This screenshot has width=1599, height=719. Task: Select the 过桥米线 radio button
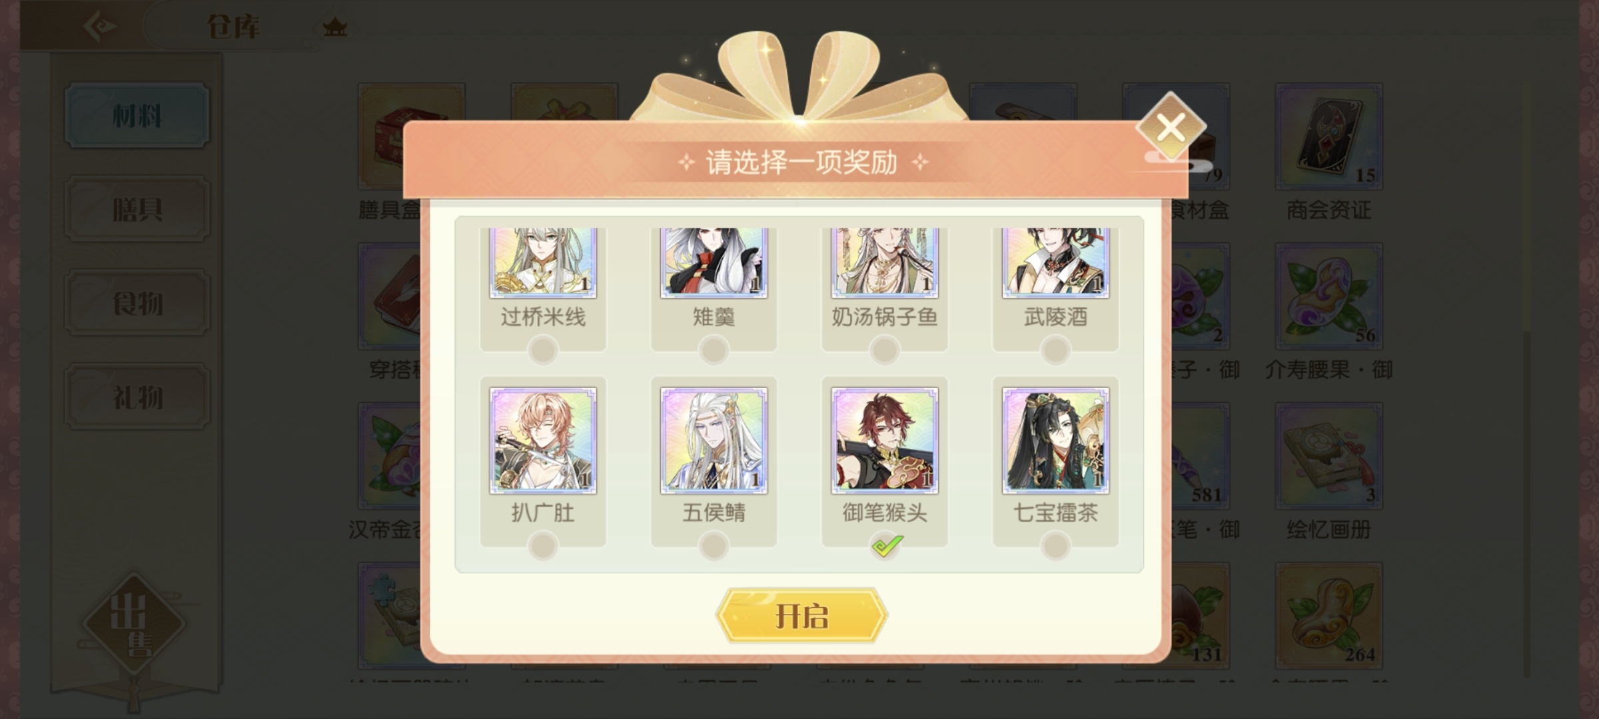pyautogui.click(x=543, y=350)
